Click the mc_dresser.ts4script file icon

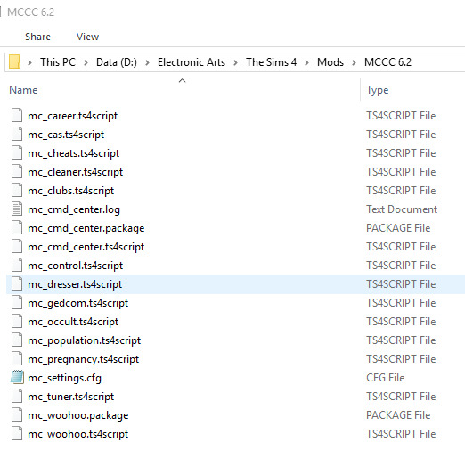pos(17,283)
